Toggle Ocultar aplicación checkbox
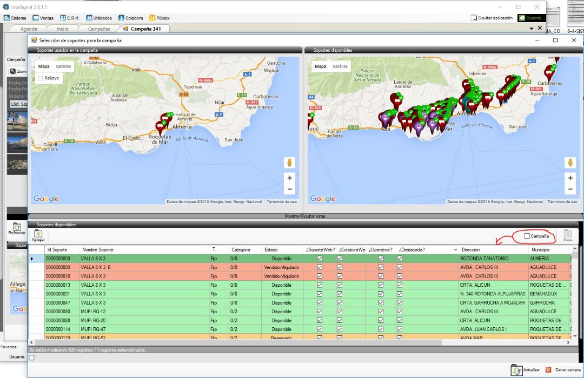Image resolution: width=584 pixels, height=378 pixels. pos(474,18)
